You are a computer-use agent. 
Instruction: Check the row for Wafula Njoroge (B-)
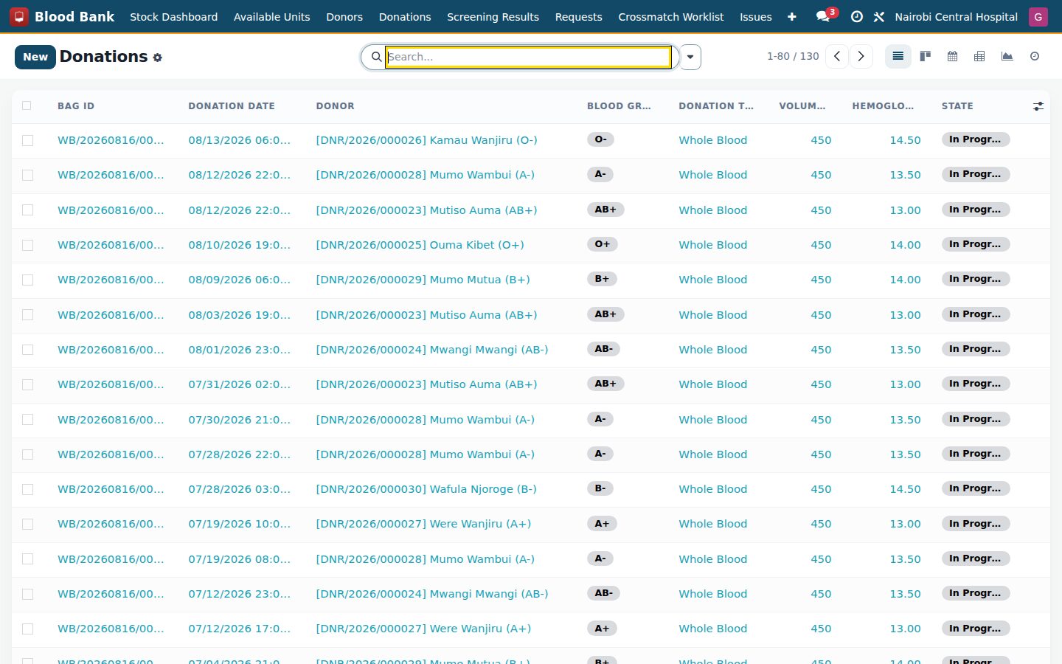click(27, 489)
